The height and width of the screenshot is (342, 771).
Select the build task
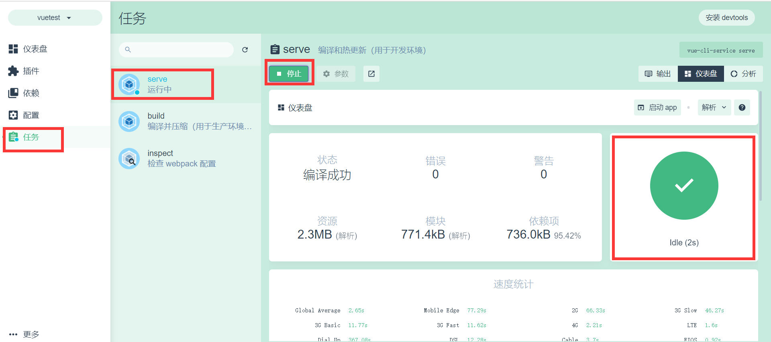186,121
